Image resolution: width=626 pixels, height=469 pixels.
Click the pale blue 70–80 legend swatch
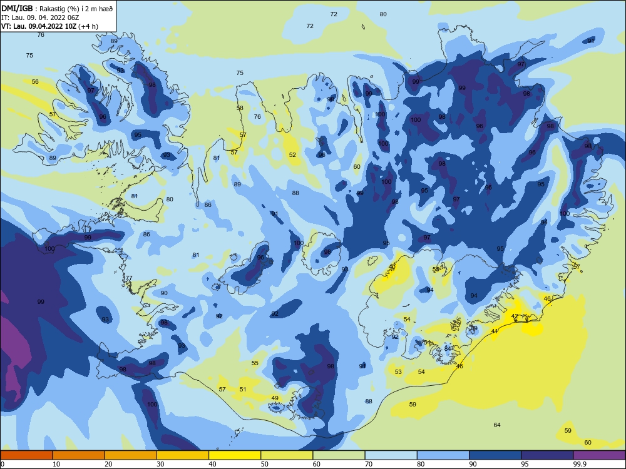point(391,455)
